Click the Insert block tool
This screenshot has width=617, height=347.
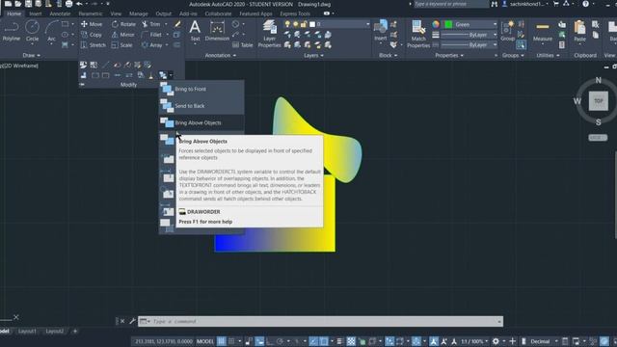381,31
